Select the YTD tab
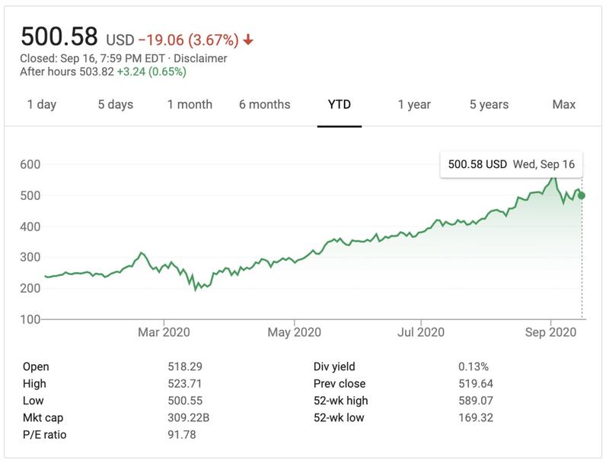The image size is (609, 463). 340,105
